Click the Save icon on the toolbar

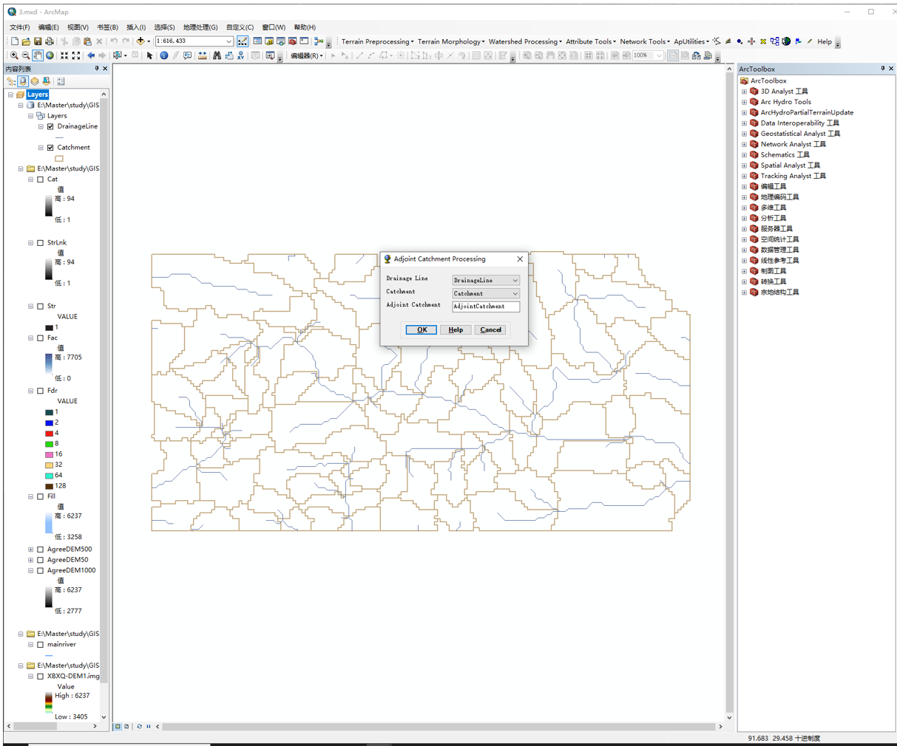tap(37, 41)
